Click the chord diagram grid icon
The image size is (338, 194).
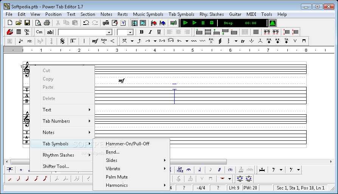click(19, 32)
